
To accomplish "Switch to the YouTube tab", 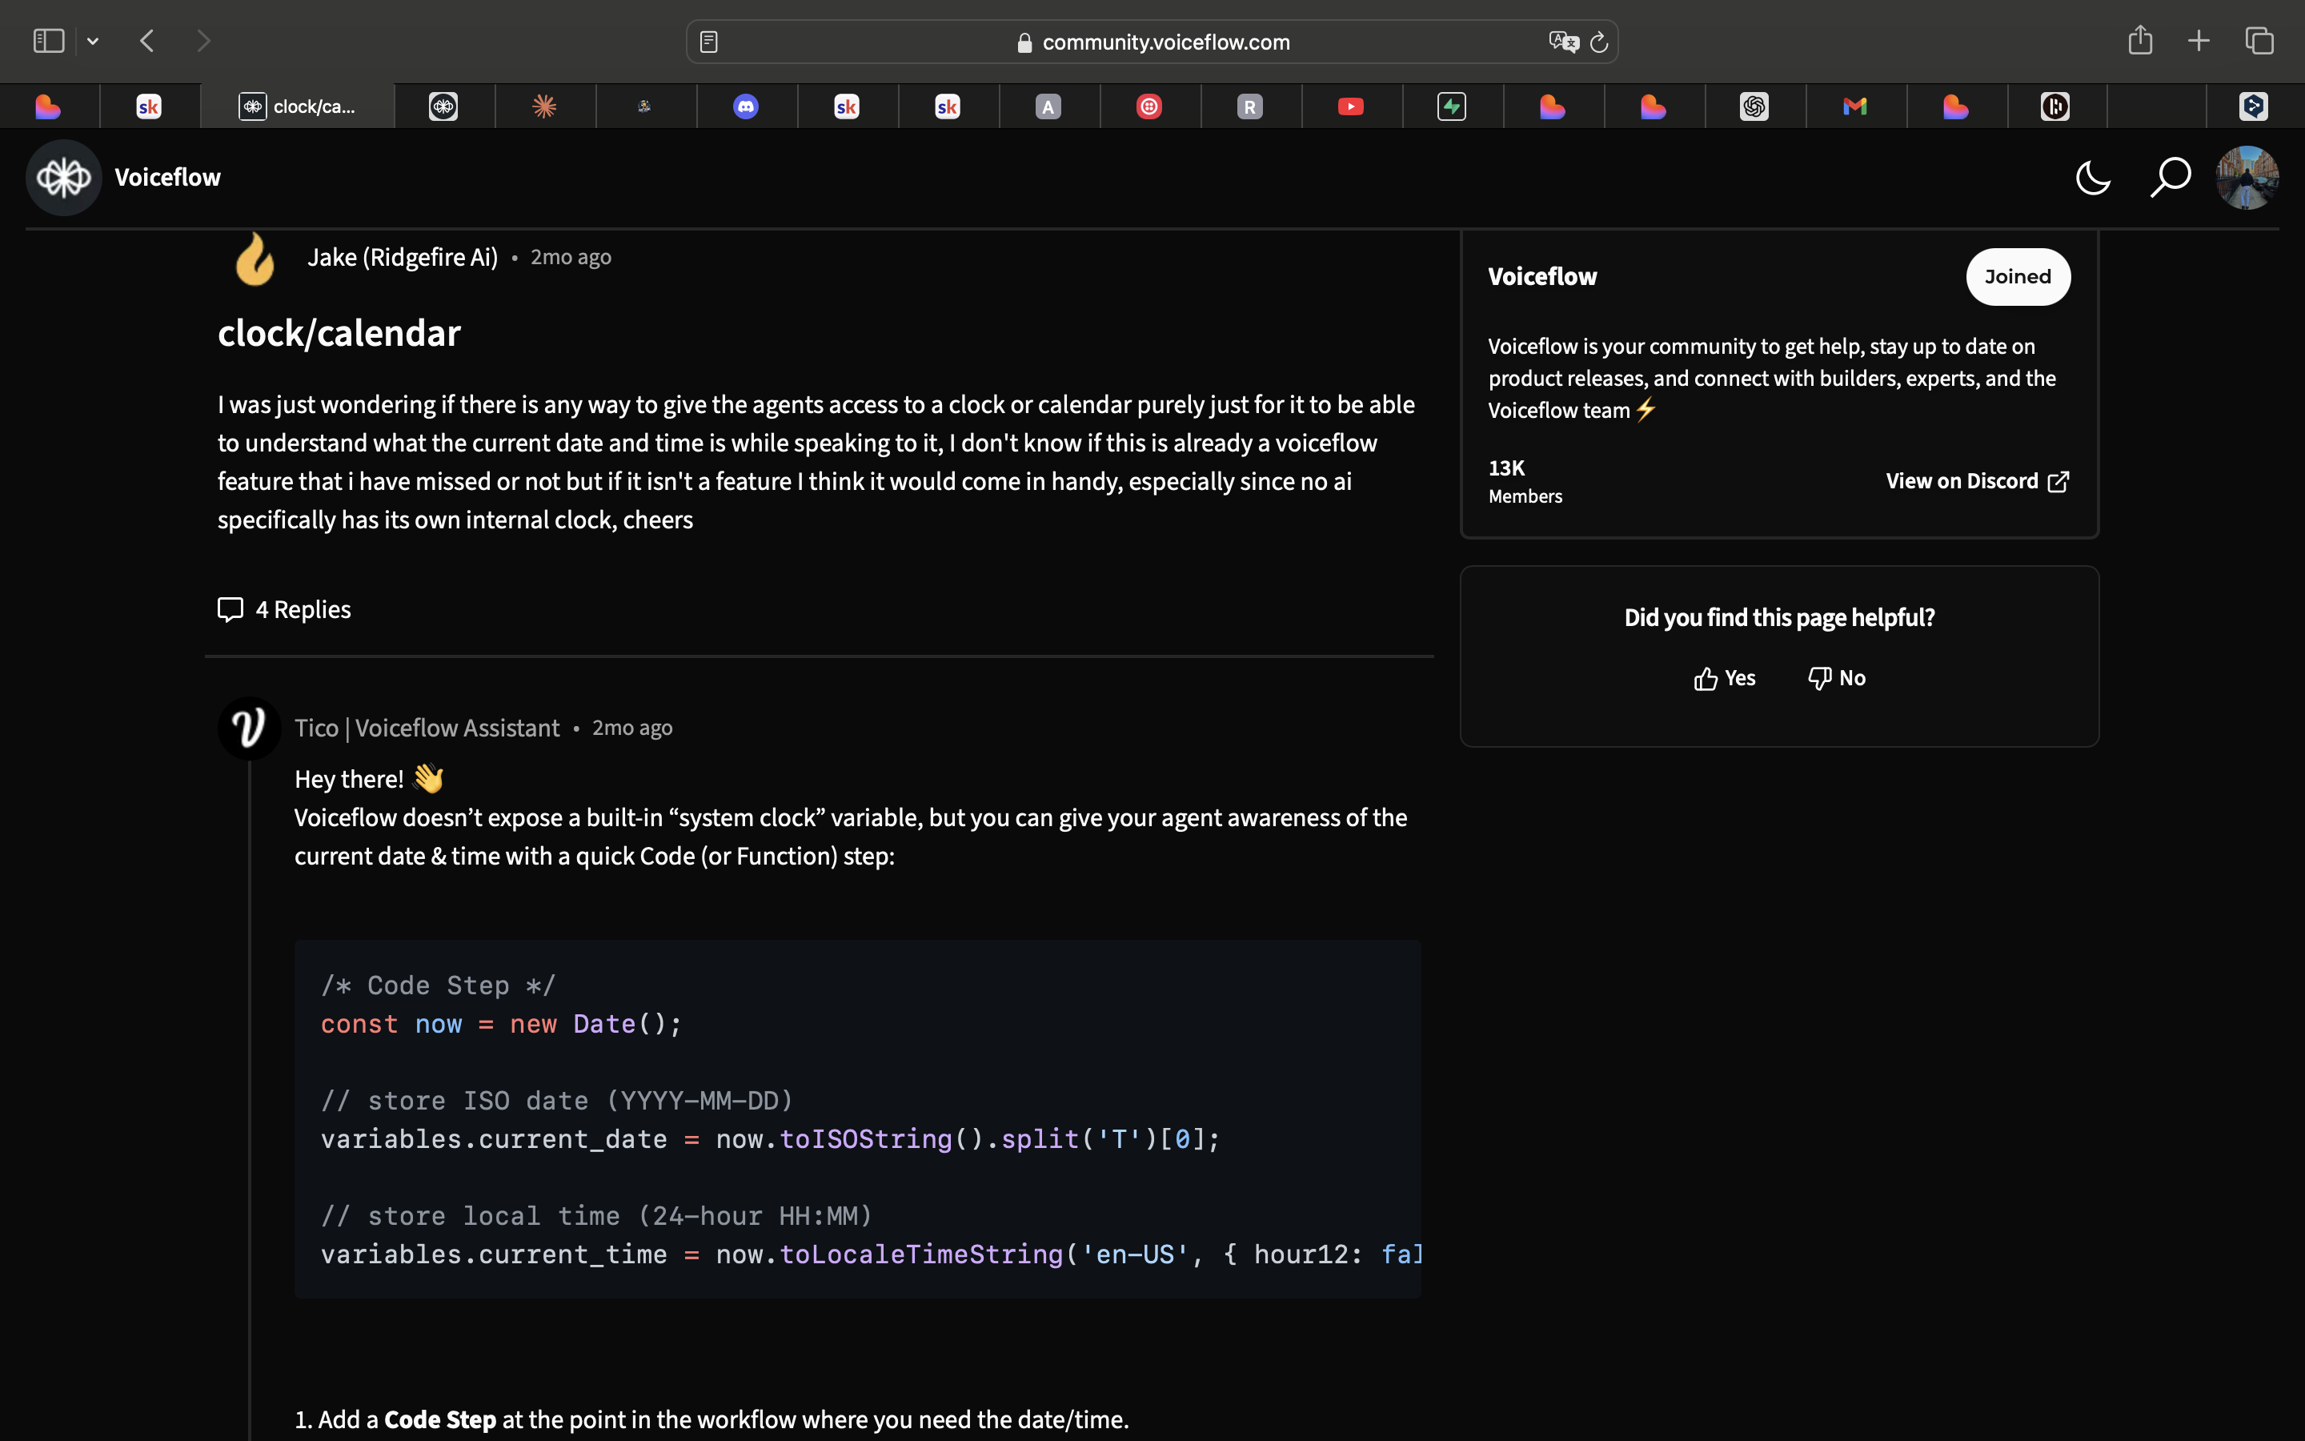I will tap(1349, 106).
